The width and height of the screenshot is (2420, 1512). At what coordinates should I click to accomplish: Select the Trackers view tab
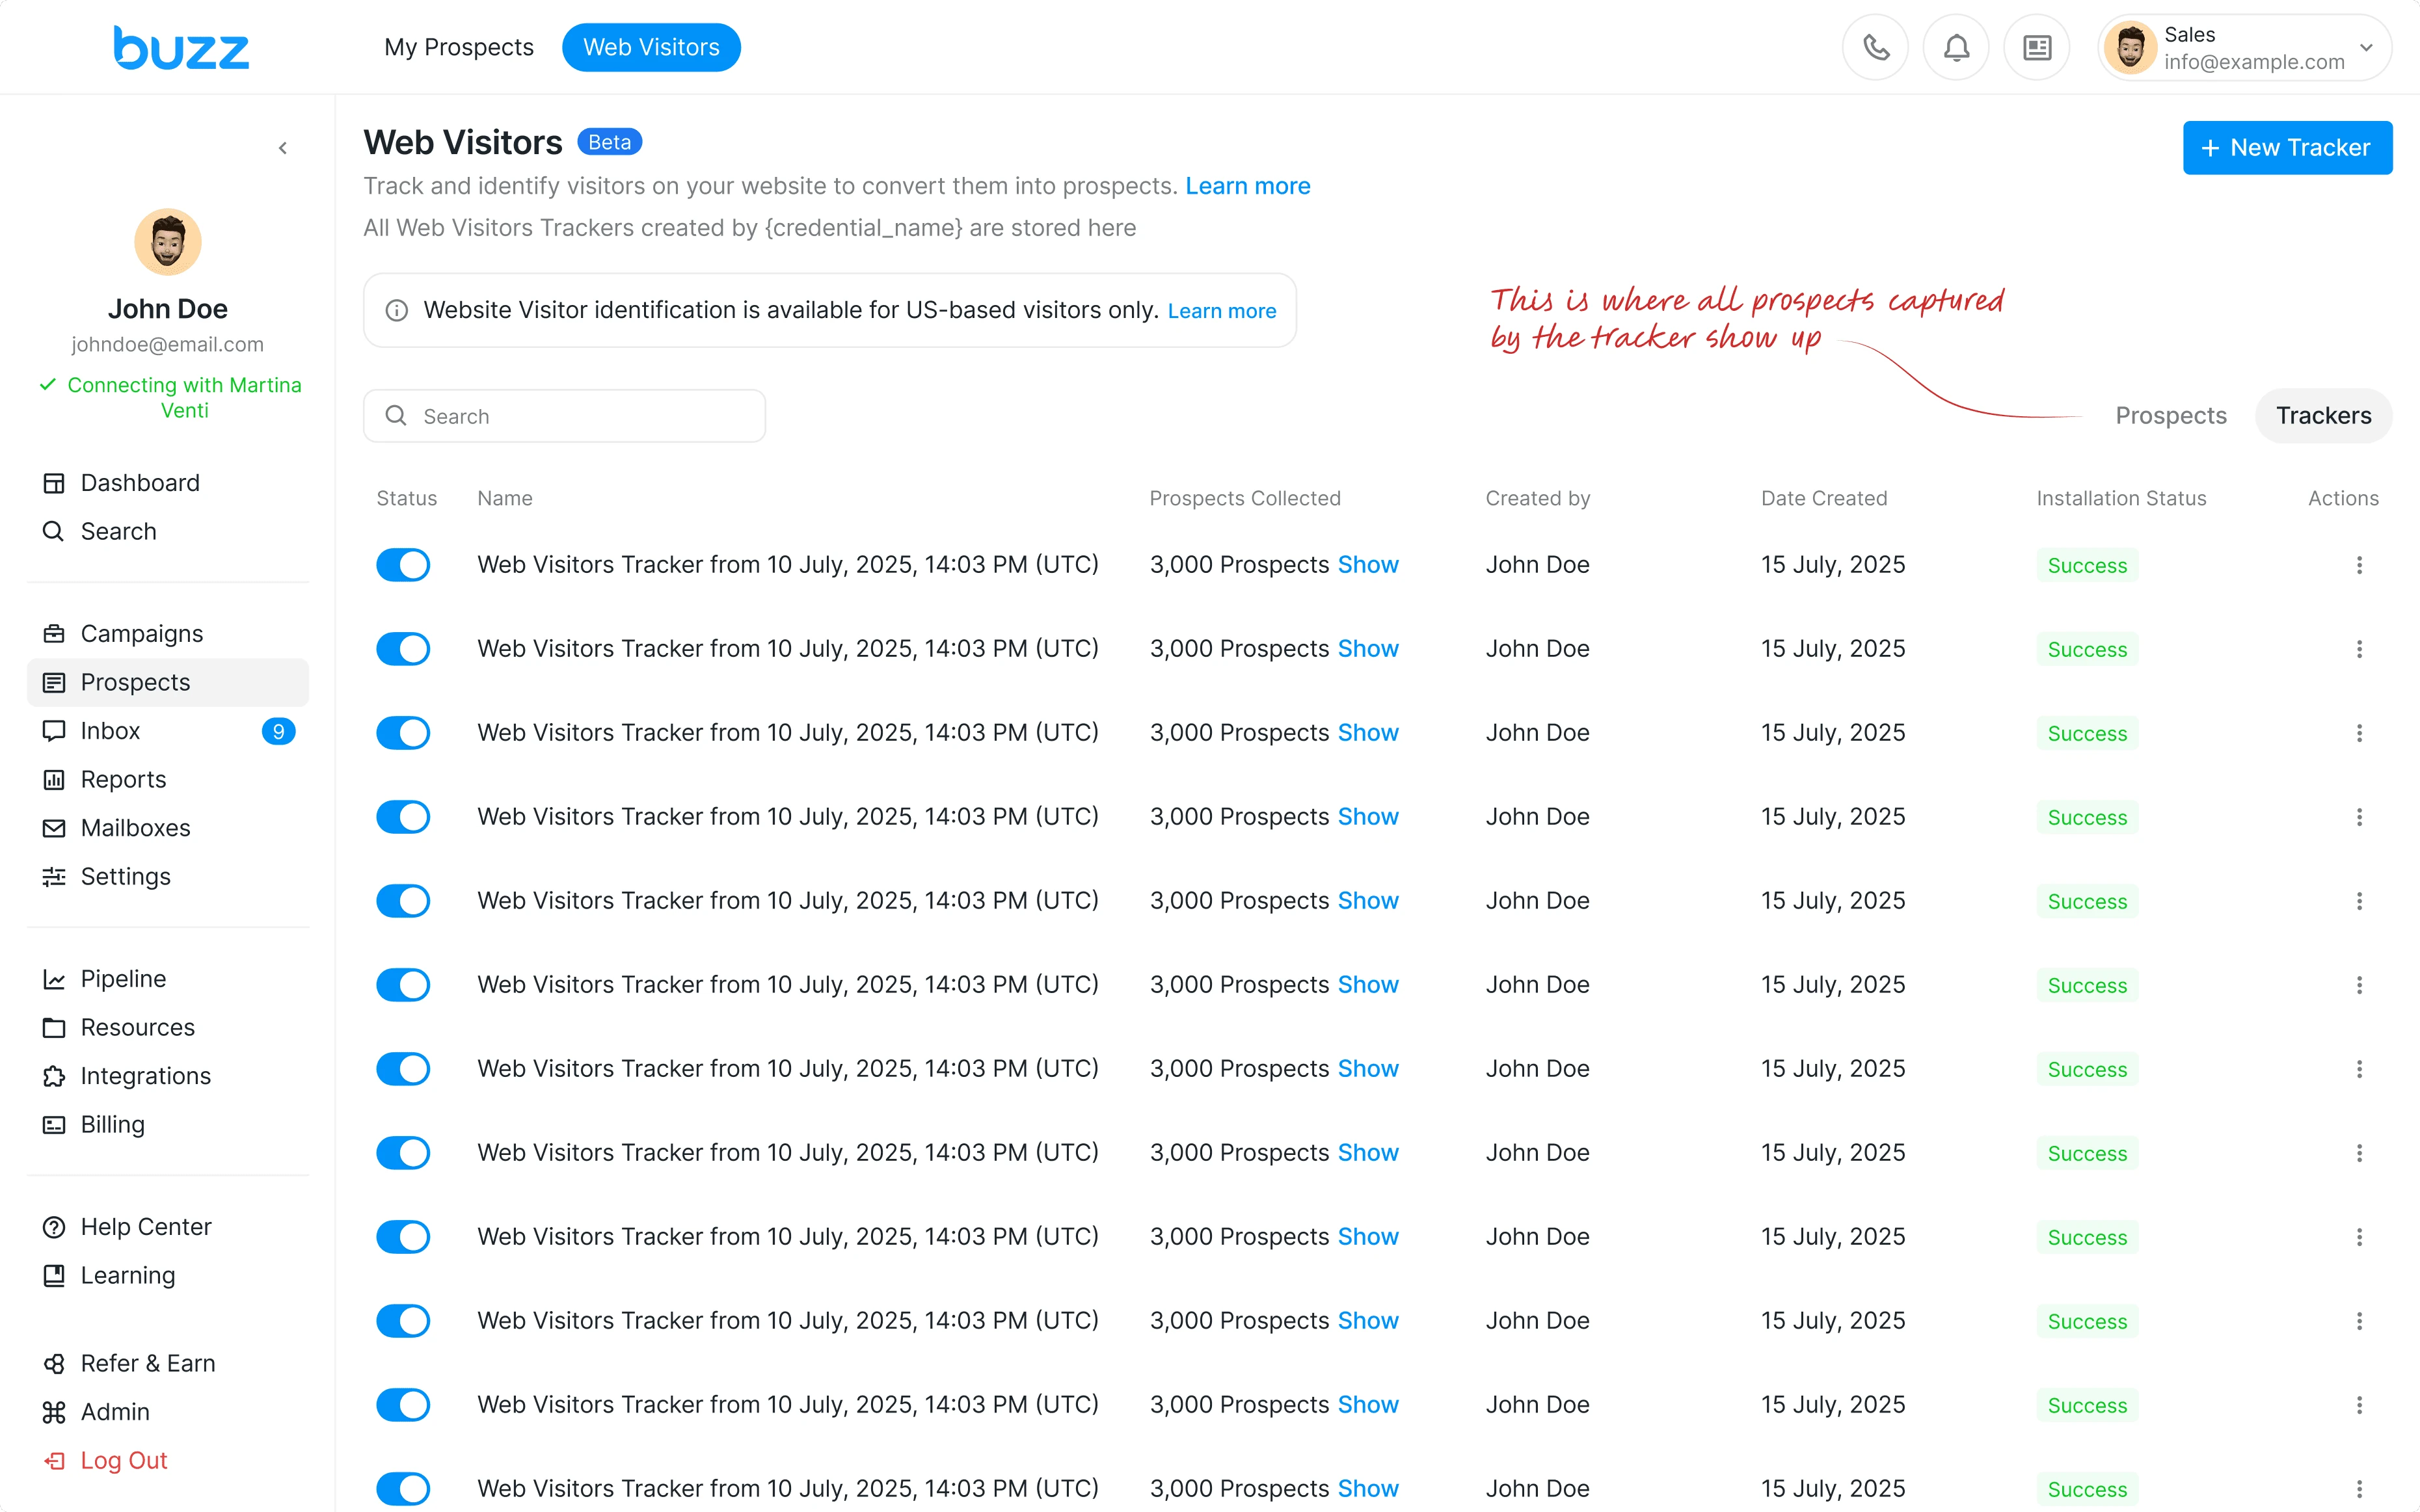[x=2323, y=415]
